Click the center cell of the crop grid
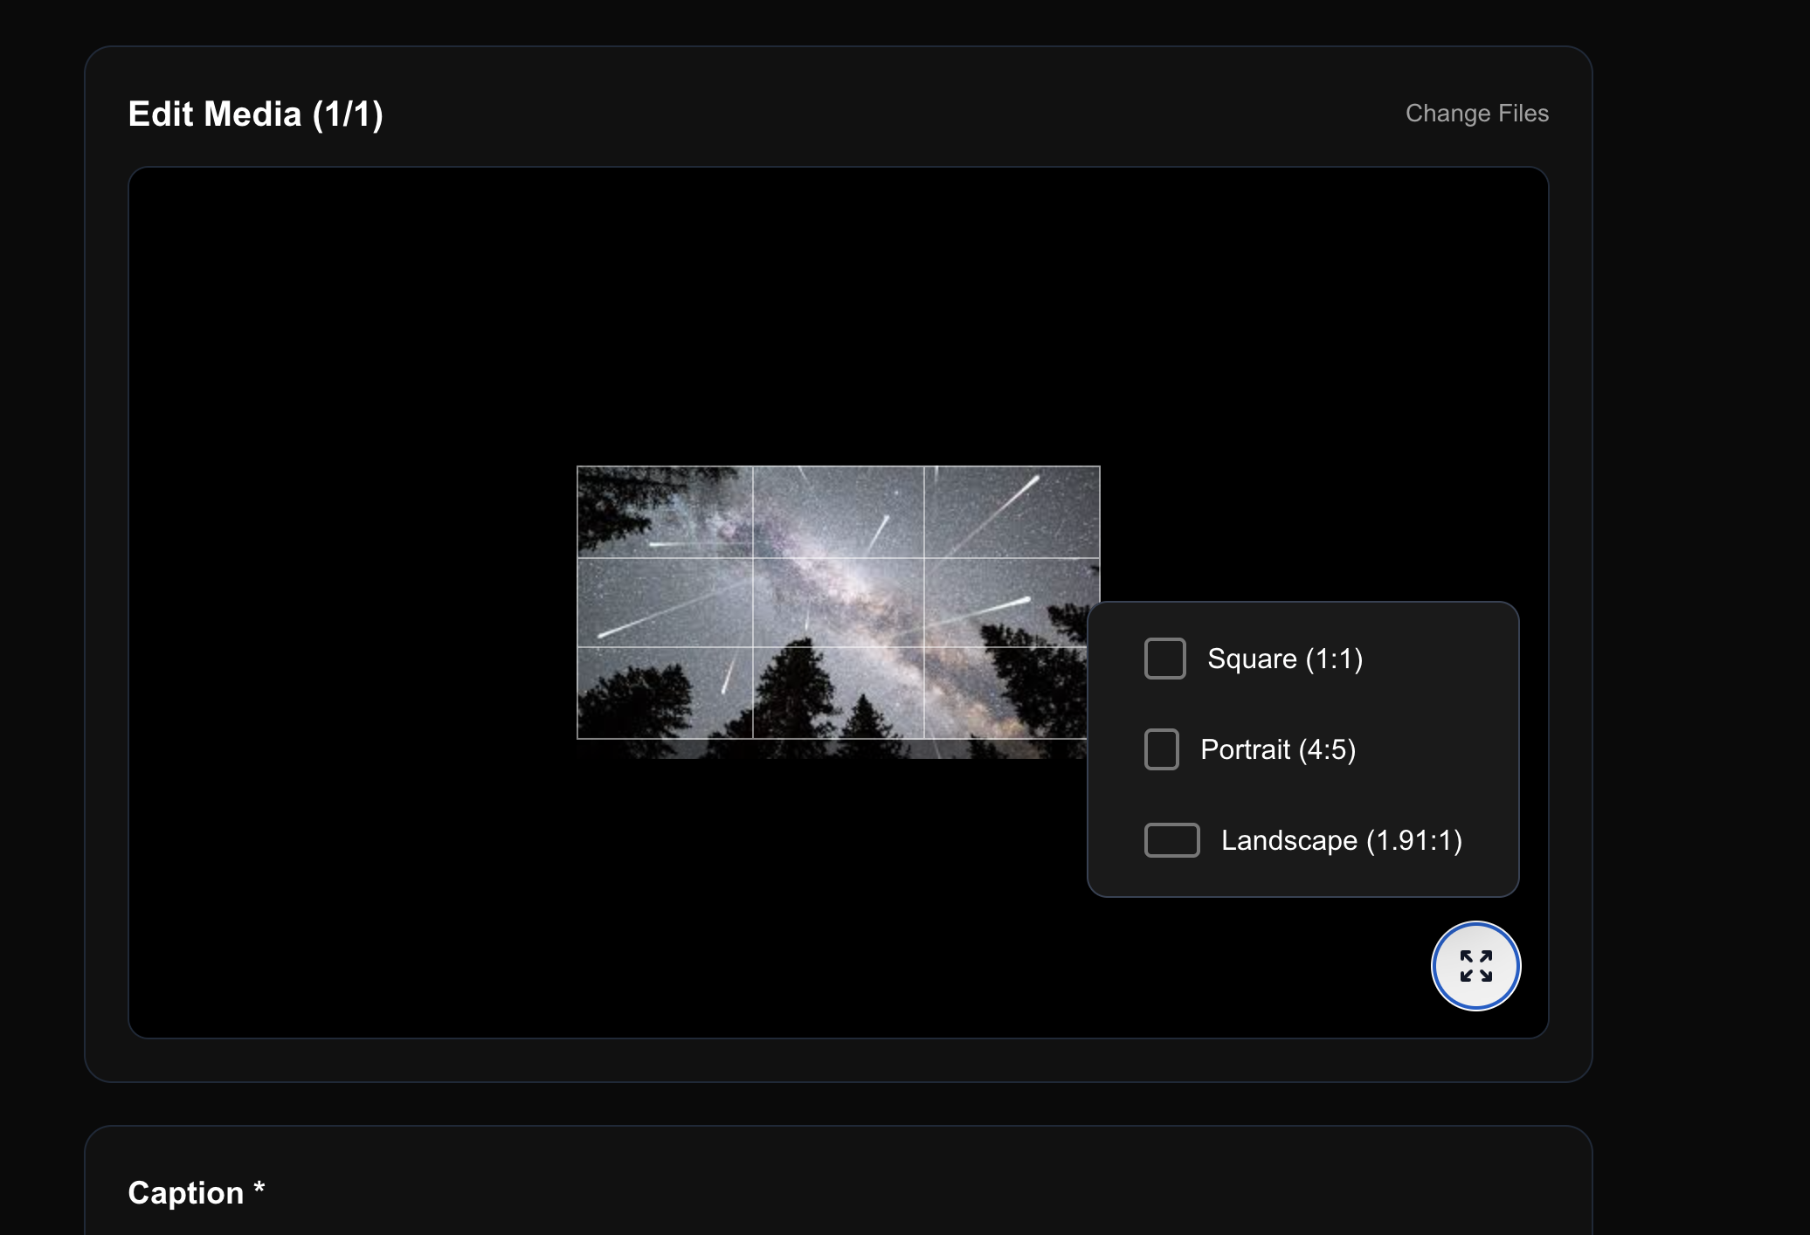This screenshot has width=1810, height=1235. pos(838,603)
